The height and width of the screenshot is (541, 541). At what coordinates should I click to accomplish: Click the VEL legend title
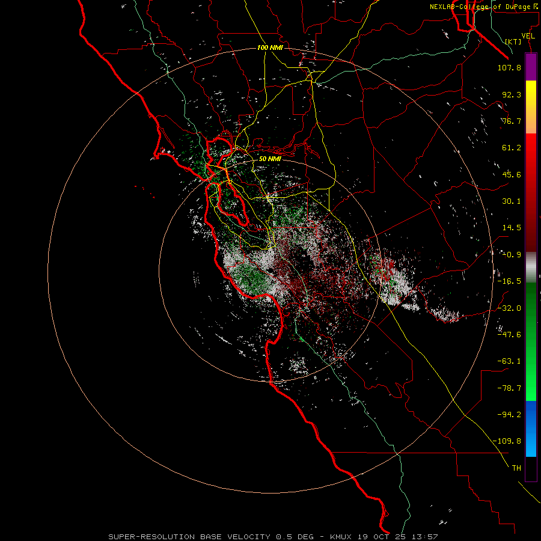tap(528, 36)
